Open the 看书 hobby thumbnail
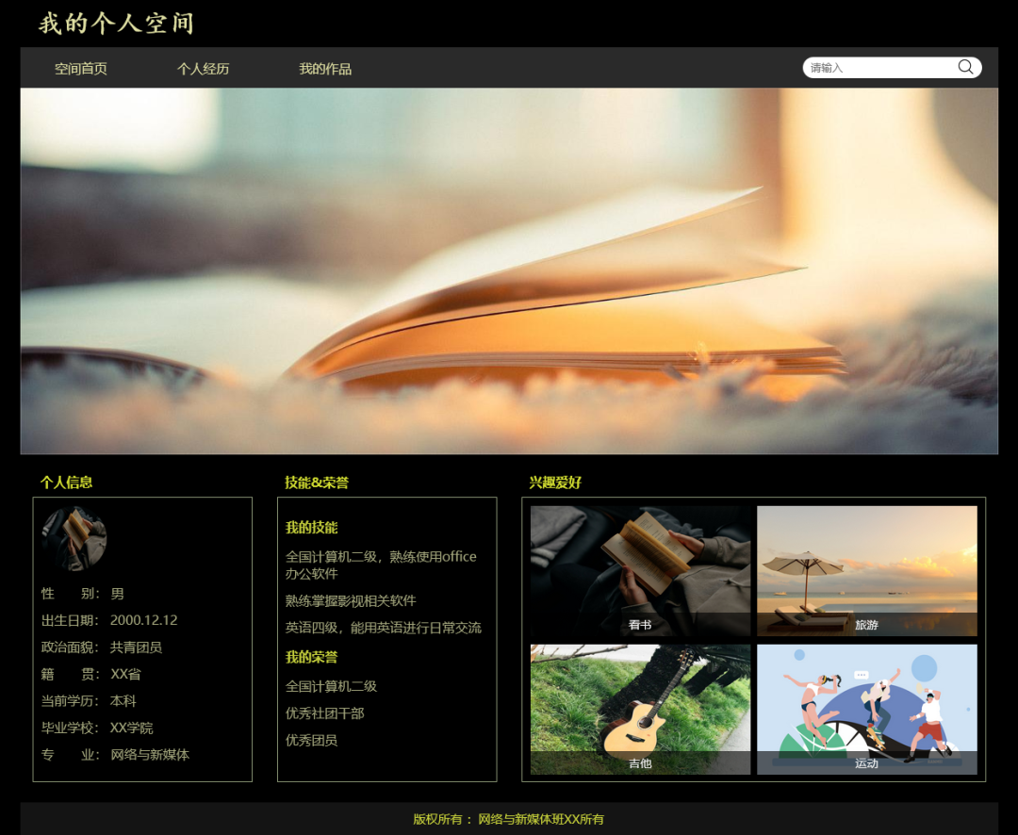Viewport: 1018px width, 835px height. click(x=640, y=570)
